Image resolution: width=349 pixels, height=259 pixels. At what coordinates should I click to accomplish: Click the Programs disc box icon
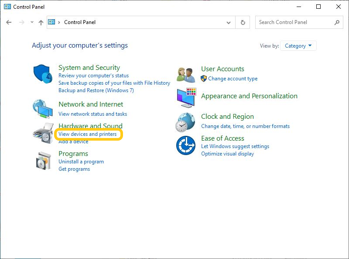[44, 161]
